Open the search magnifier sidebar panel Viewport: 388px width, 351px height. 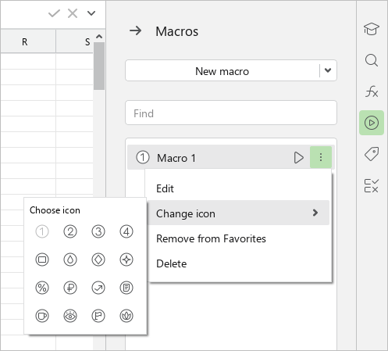(372, 60)
